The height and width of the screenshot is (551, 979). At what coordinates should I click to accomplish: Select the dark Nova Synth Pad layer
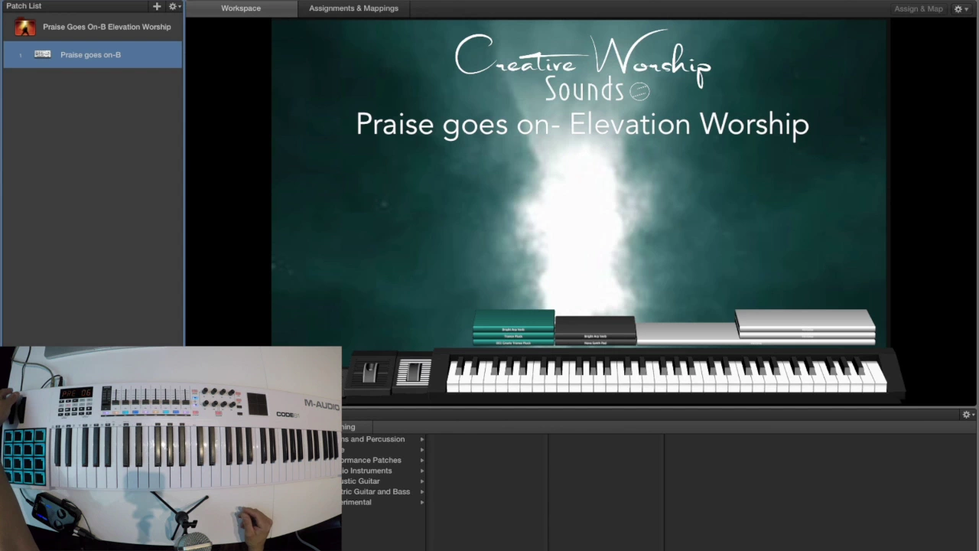[595, 342]
